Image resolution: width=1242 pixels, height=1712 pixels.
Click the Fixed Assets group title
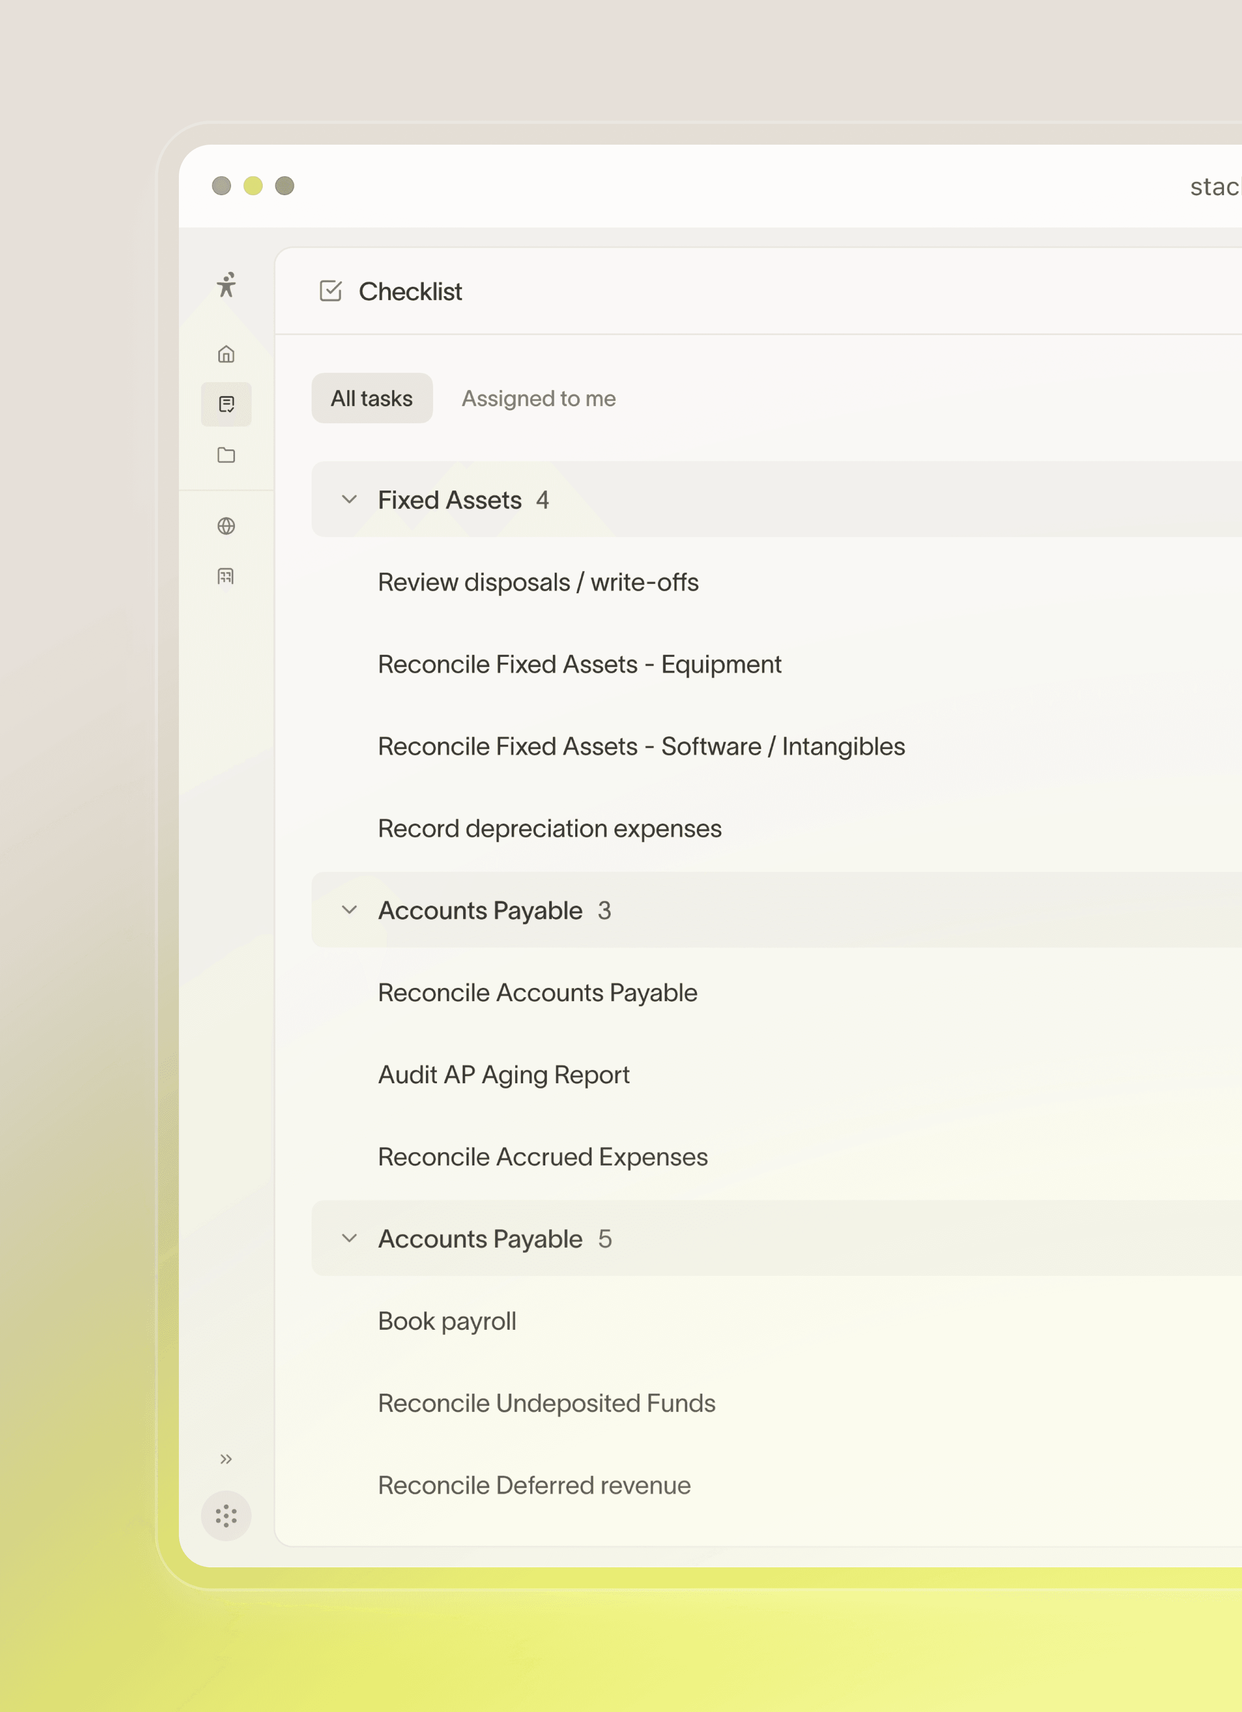coord(450,500)
